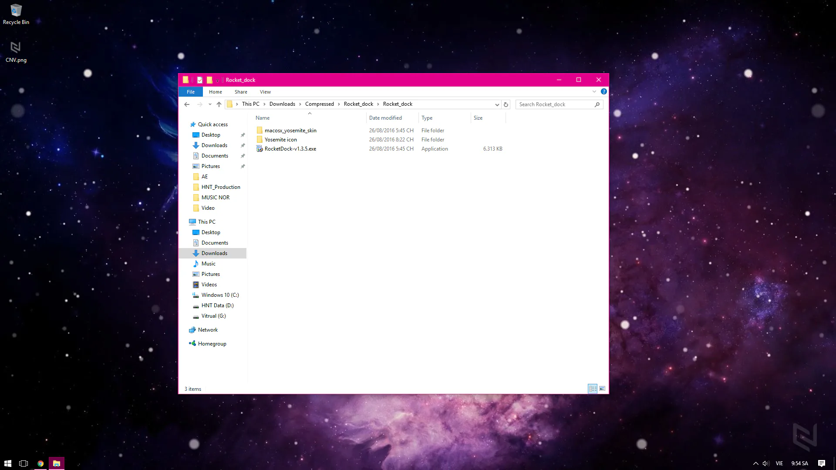Viewport: 836px width, 470px height.
Task: Select the CNV.png desktop file
Action: coord(16,52)
